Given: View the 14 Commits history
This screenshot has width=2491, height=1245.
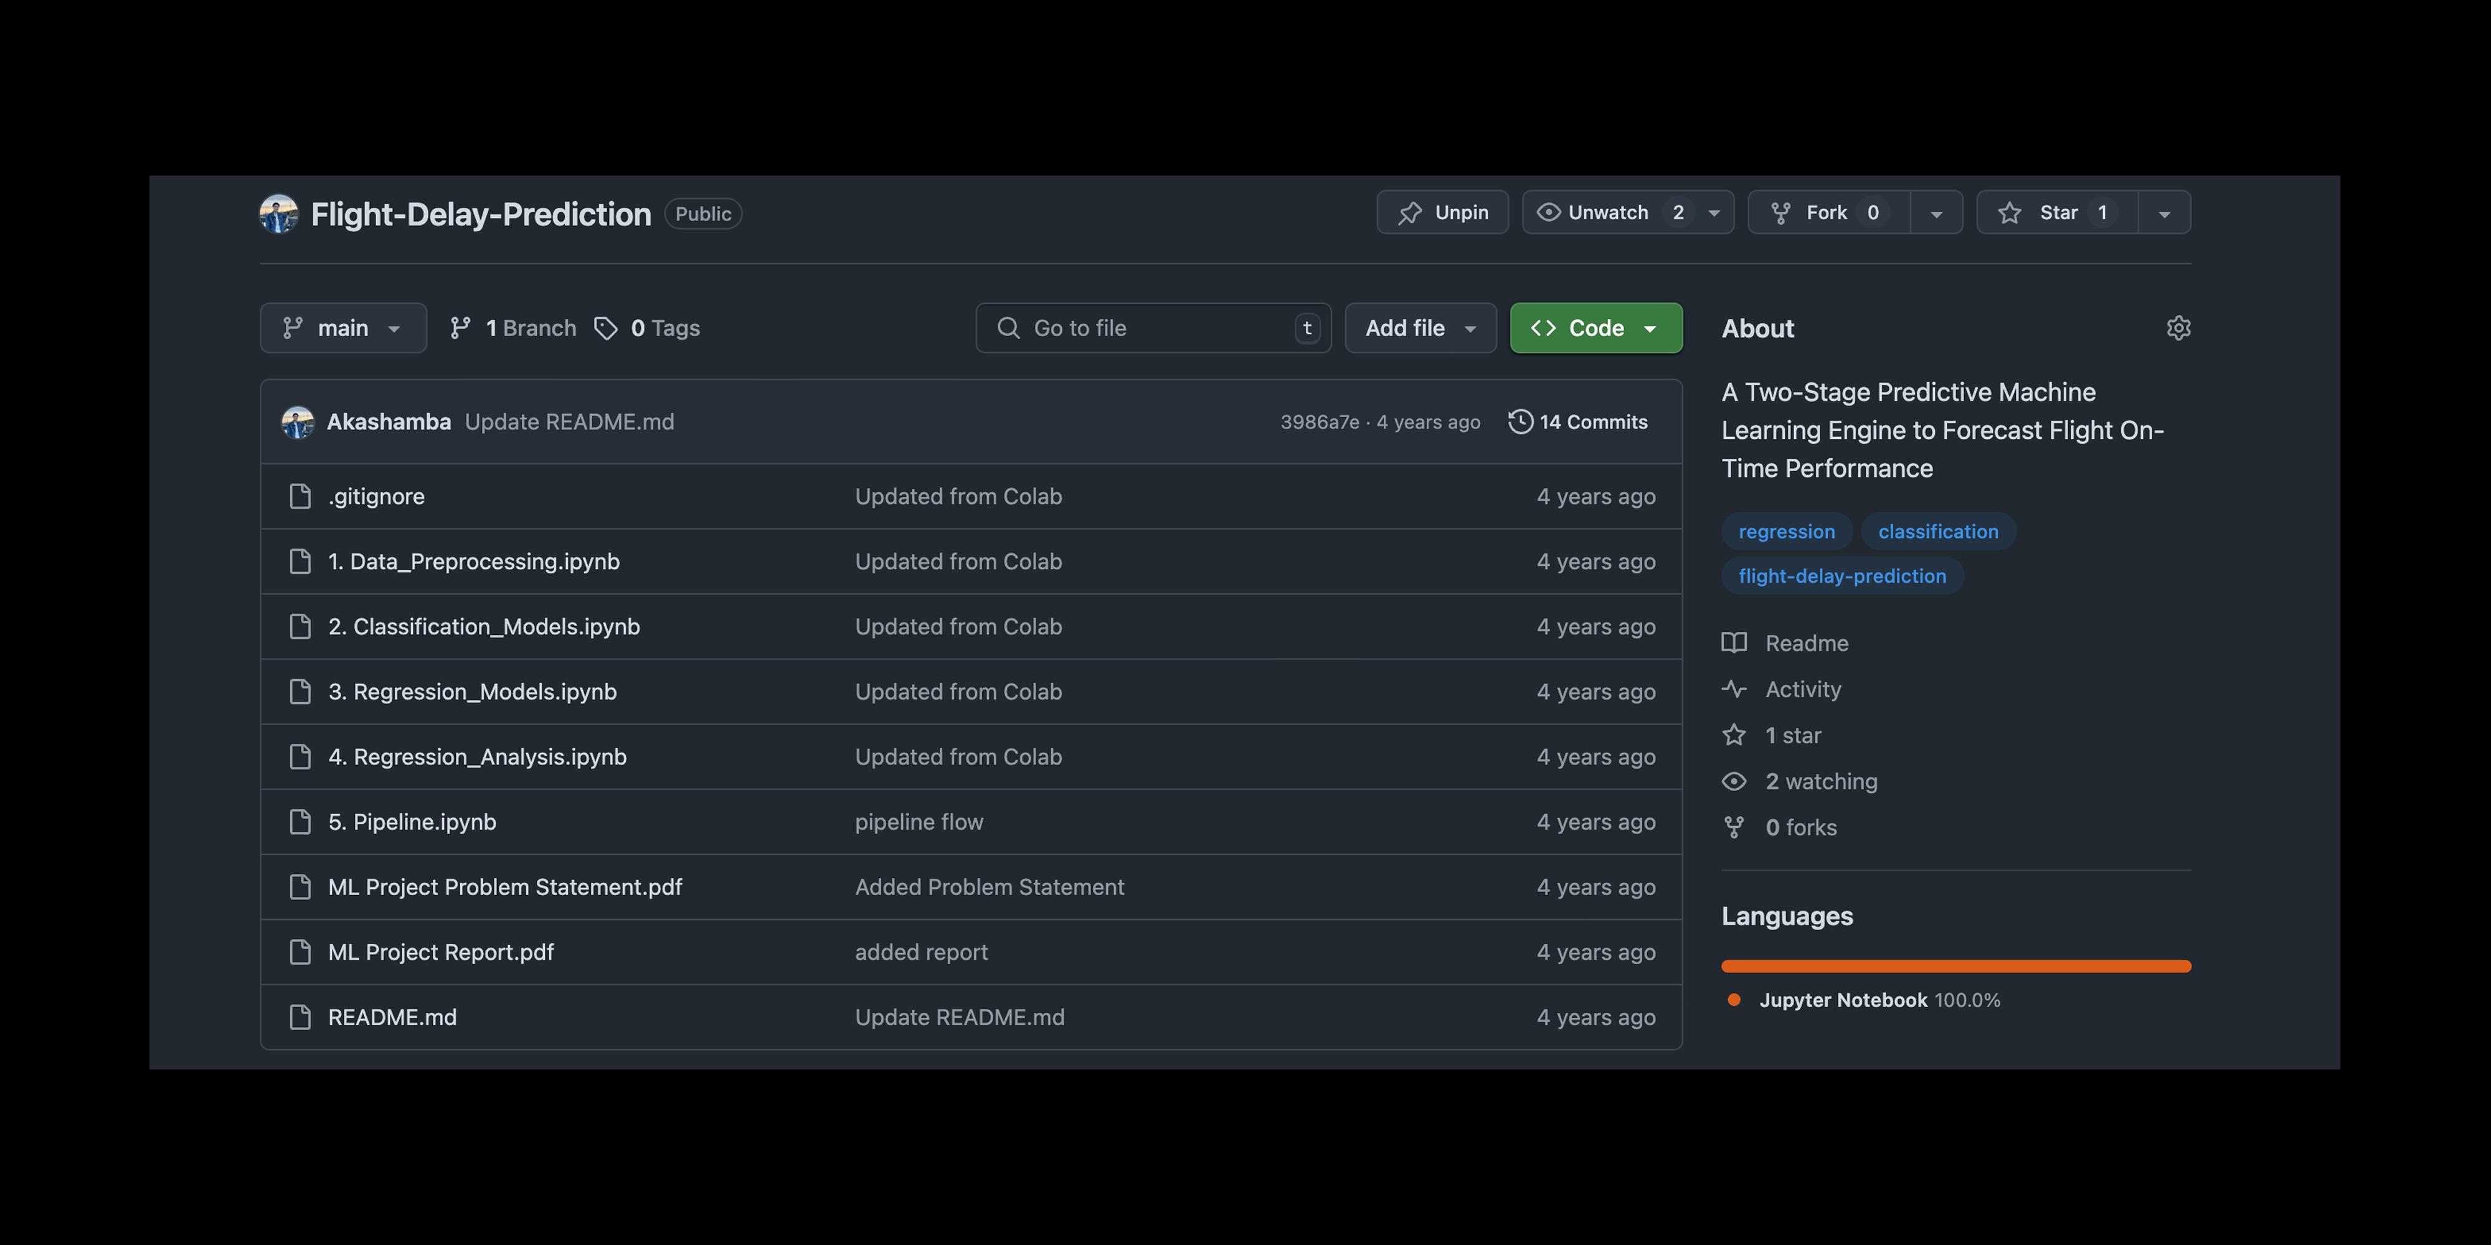Looking at the screenshot, I should click(1578, 421).
